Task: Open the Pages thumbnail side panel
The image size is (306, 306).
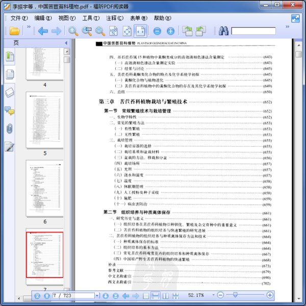Action: (x=10, y=74)
